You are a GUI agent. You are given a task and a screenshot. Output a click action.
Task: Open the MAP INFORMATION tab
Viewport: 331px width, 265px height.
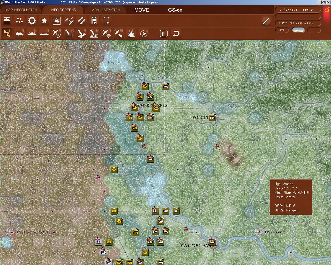pos(21,10)
